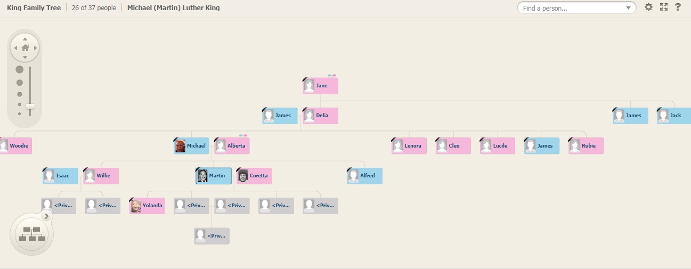Enter full screen mode

[x=663, y=7]
